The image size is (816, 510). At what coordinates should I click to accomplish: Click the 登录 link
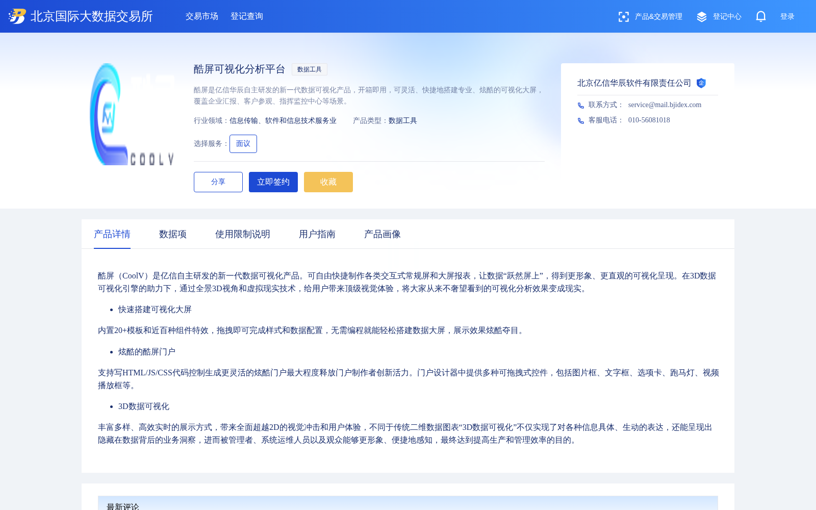pyautogui.click(x=787, y=17)
